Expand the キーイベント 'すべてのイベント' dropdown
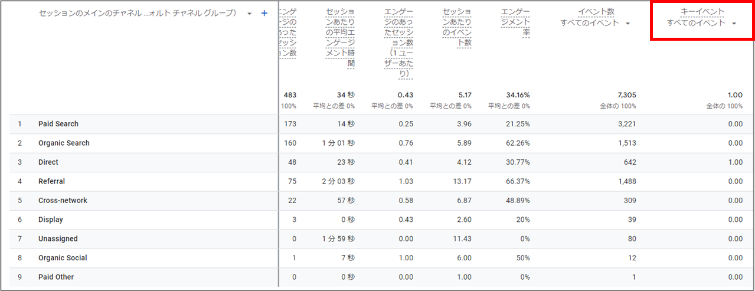755x291 pixels. click(x=734, y=24)
